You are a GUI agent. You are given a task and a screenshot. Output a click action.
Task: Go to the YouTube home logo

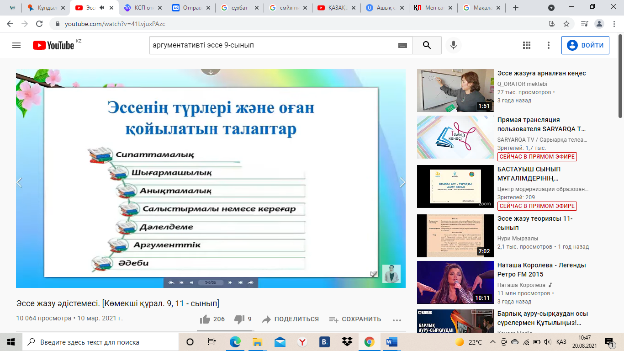53,45
